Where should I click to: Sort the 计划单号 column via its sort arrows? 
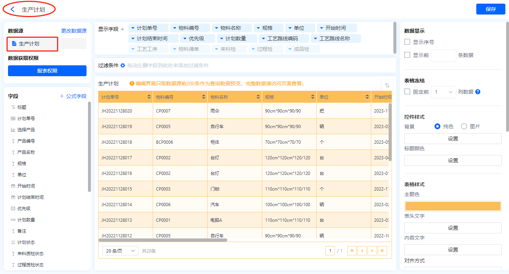[149, 97]
